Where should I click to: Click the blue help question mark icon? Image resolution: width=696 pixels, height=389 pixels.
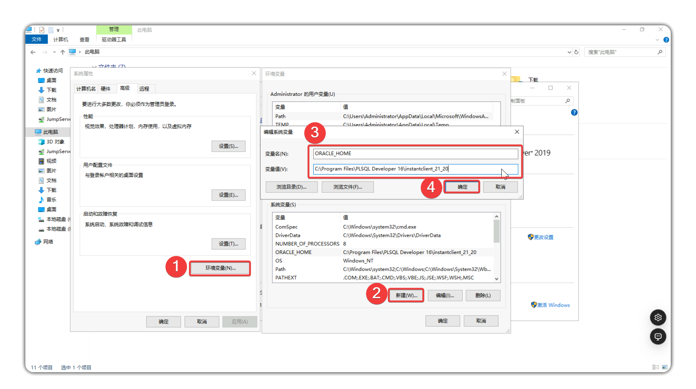coord(666,40)
